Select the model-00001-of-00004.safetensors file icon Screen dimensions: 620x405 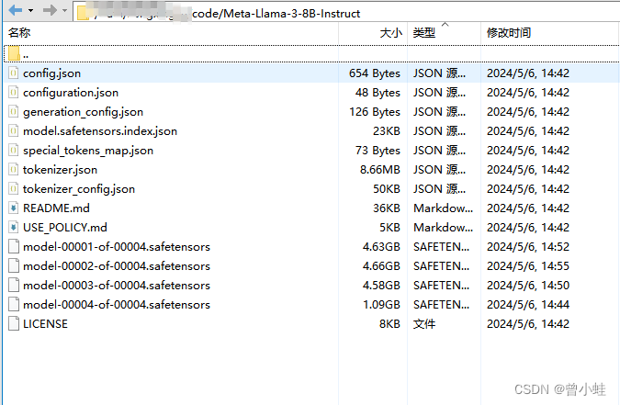14,246
